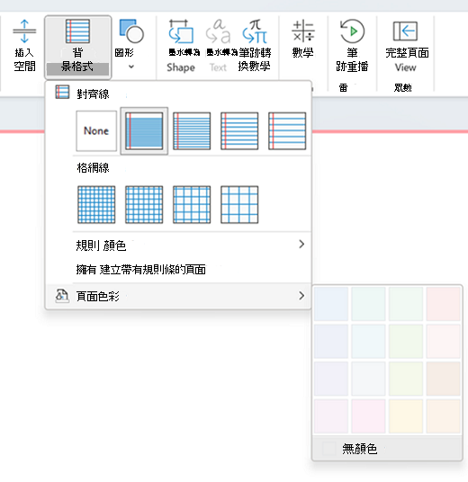Expand the 圖形 shapes dropdown arrow

131,67
